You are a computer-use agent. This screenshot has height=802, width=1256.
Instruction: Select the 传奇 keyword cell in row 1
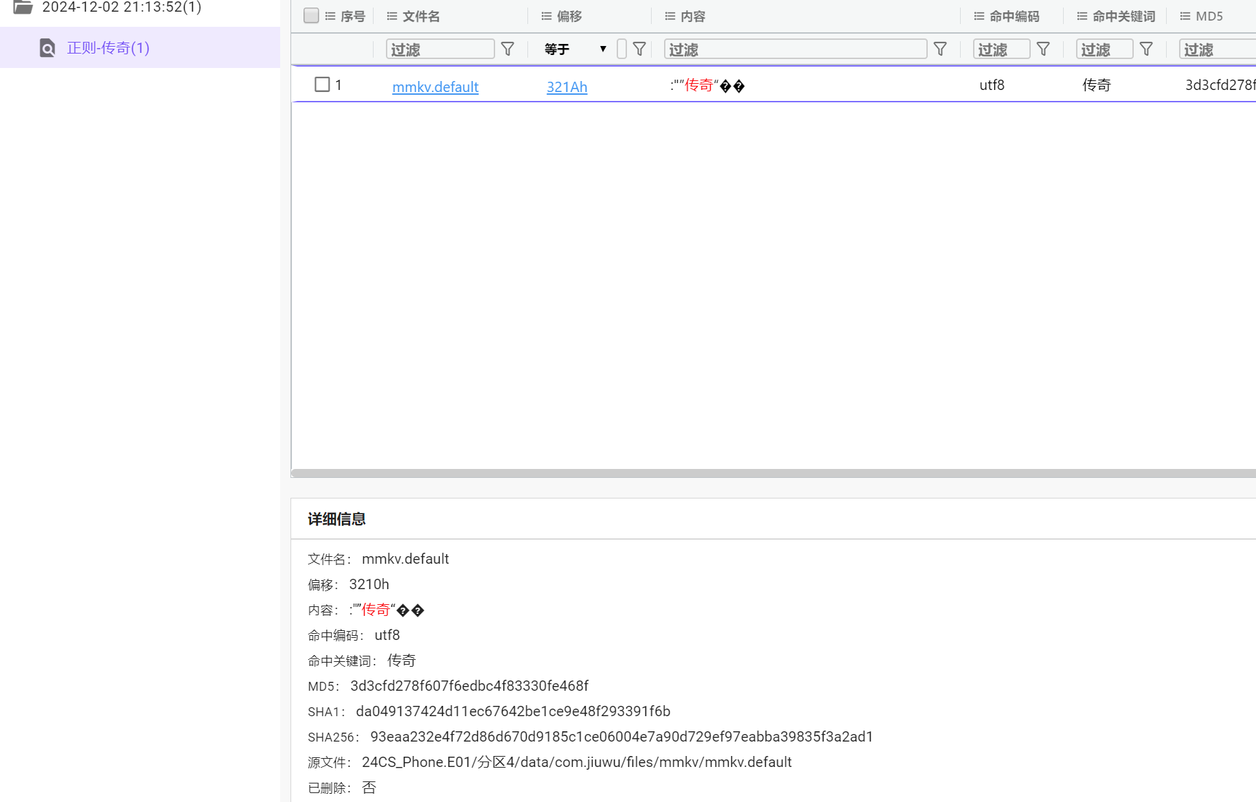point(1097,85)
